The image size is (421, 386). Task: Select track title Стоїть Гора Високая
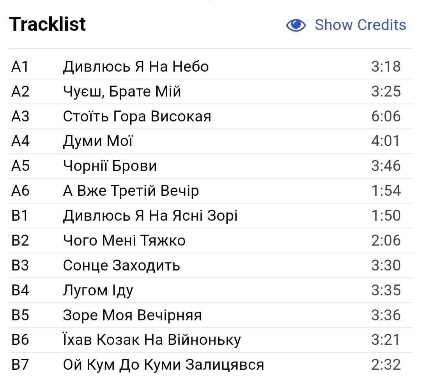pyautogui.click(x=137, y=117)
